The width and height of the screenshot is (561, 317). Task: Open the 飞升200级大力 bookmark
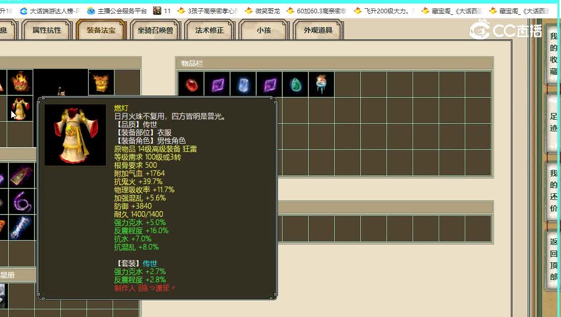point(384,11)
